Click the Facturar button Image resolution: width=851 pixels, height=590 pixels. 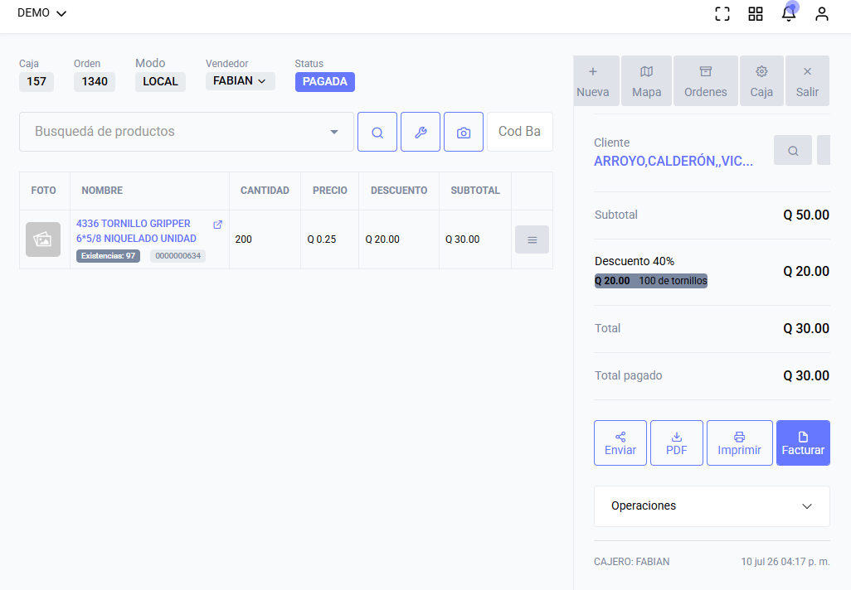803,443
